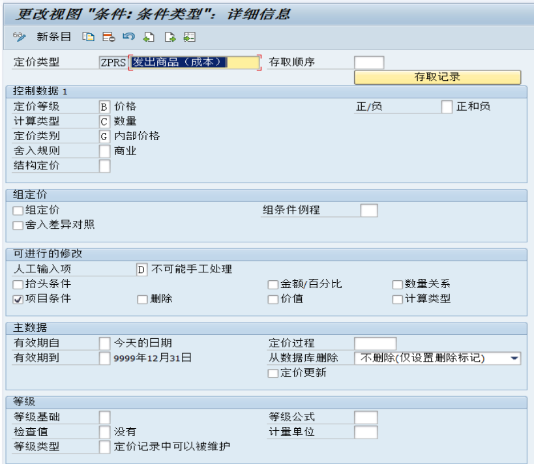Click the 正和负 description text

click(473, 107)
